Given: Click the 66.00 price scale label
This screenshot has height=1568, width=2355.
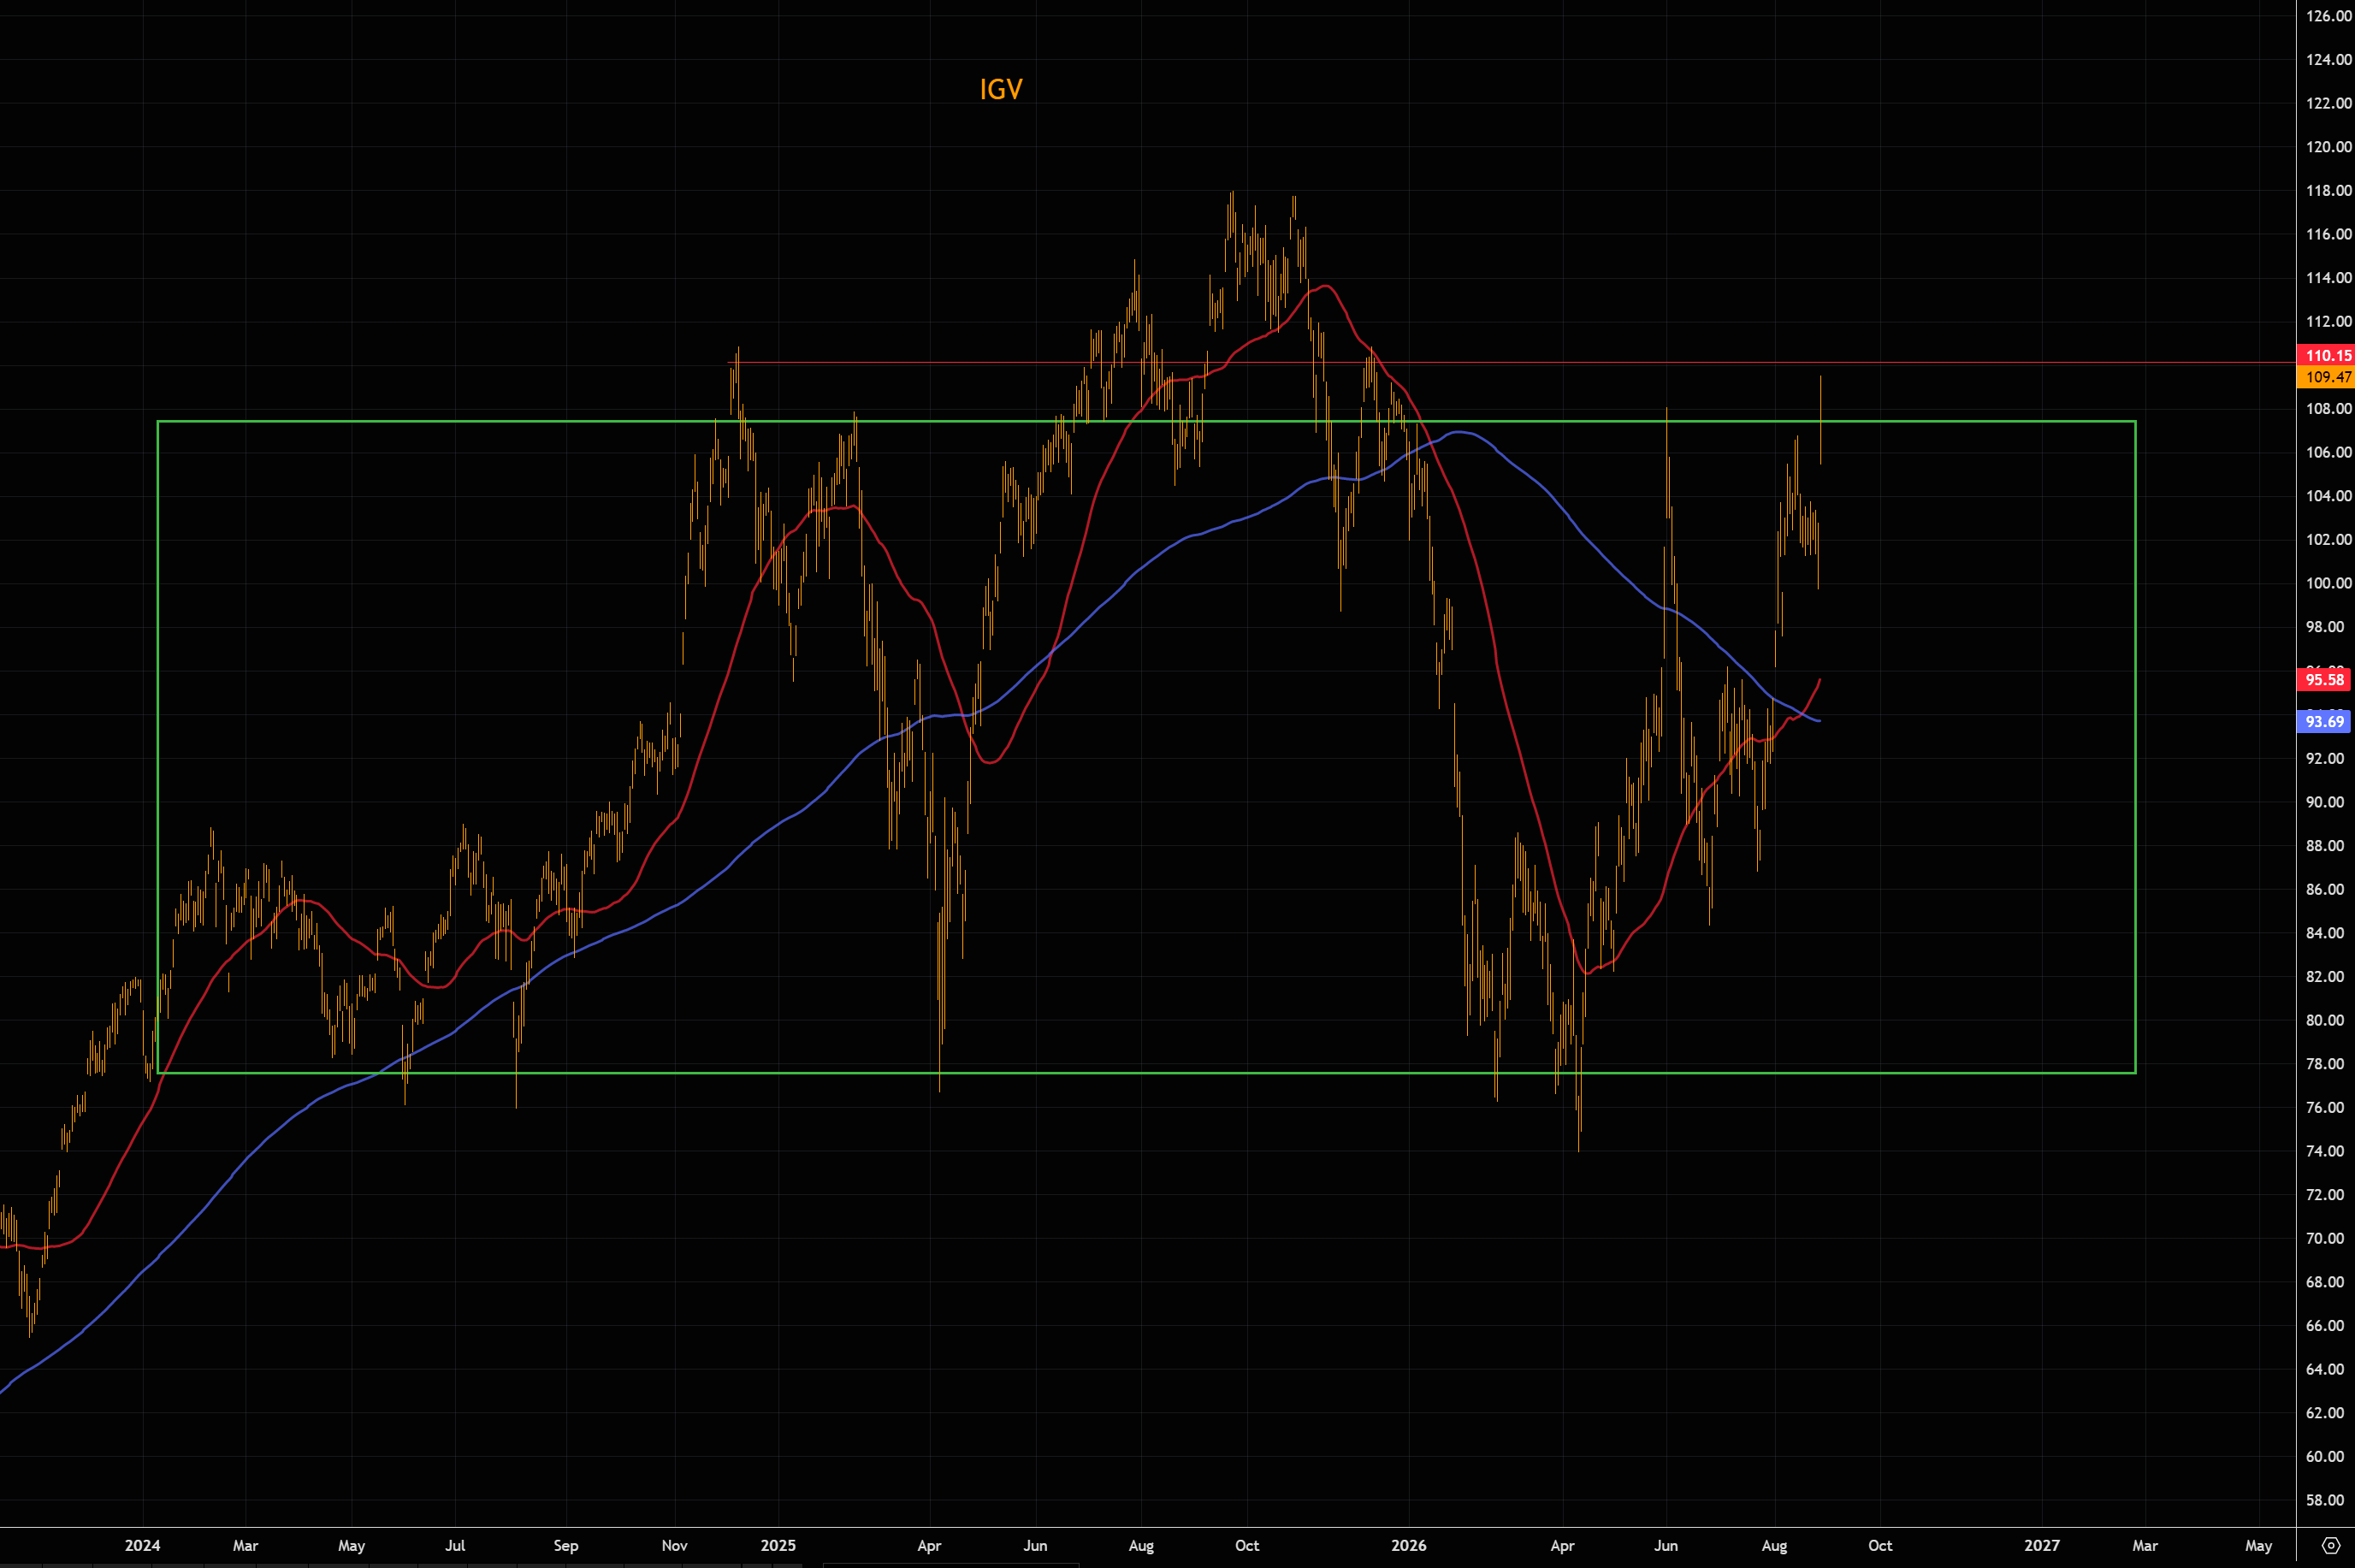Looking at the screenshot, I should 2325,1326.
